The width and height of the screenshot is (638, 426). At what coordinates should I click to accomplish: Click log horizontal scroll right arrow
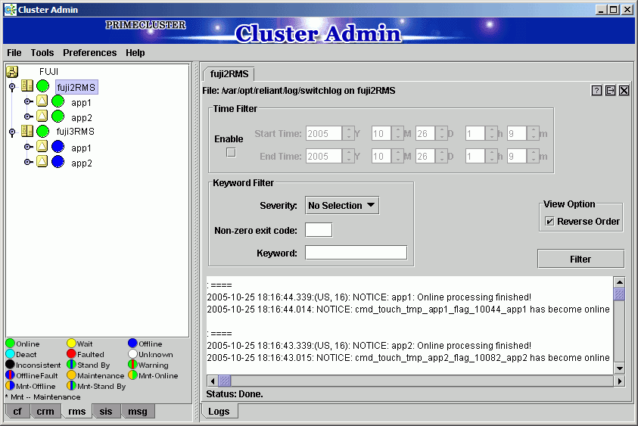619,381
